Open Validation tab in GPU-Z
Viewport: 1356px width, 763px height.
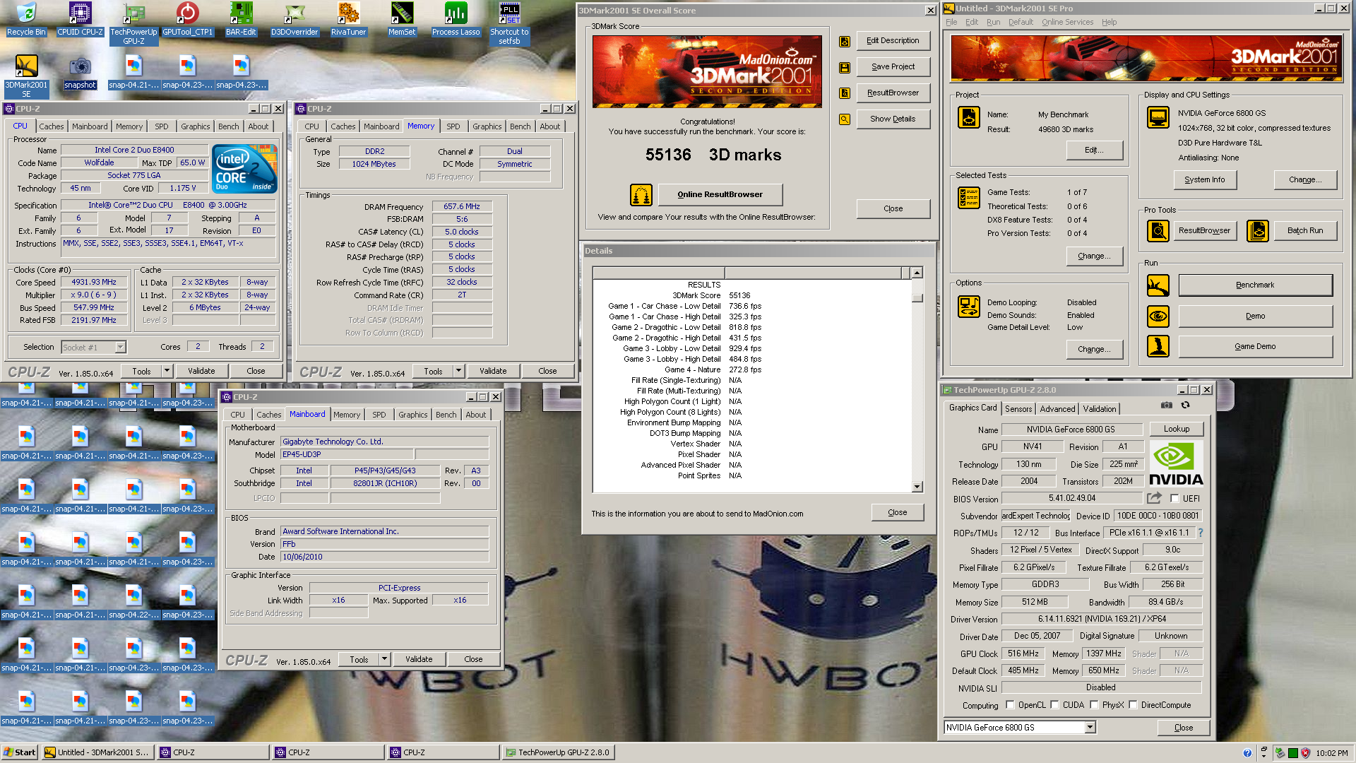(1099, 409)
